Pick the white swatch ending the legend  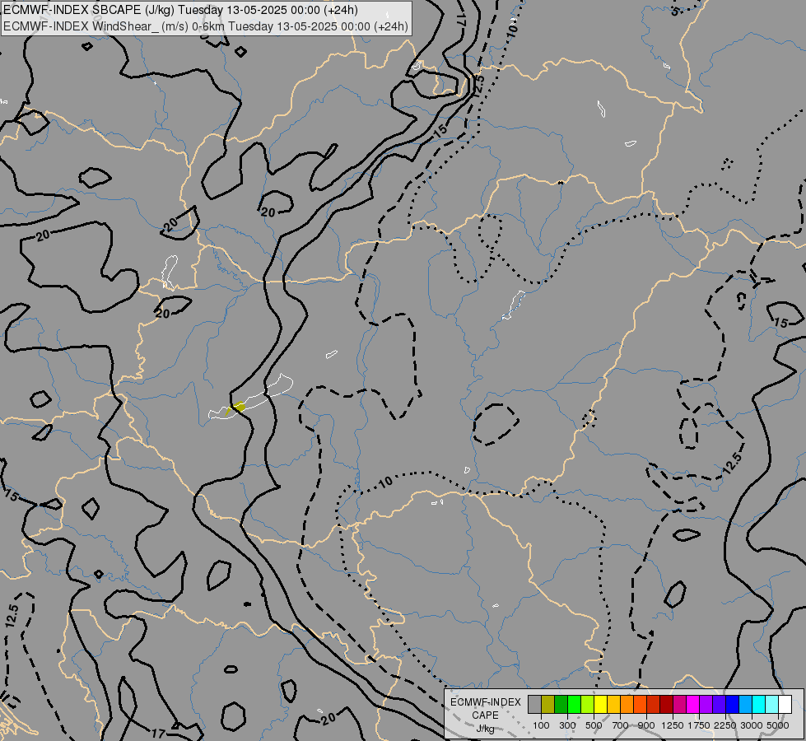785,705
